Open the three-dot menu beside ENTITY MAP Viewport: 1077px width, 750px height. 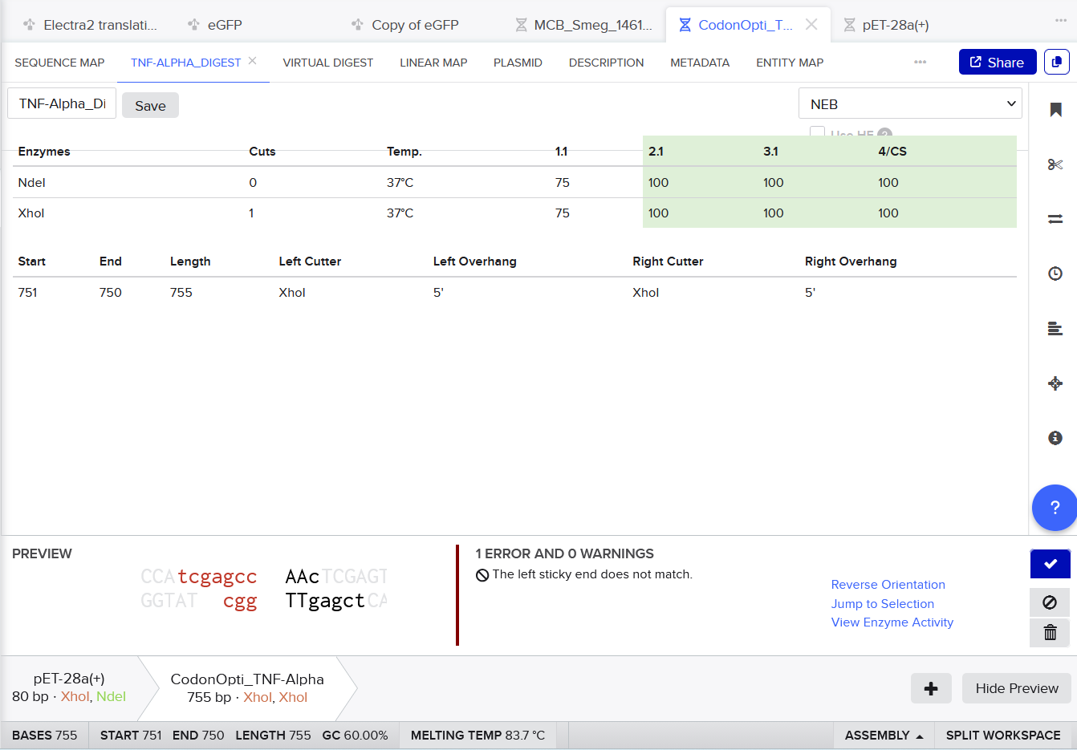click(x=920, y=63)
